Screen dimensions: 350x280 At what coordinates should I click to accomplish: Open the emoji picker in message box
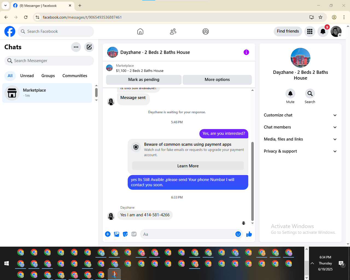point(238,234)
